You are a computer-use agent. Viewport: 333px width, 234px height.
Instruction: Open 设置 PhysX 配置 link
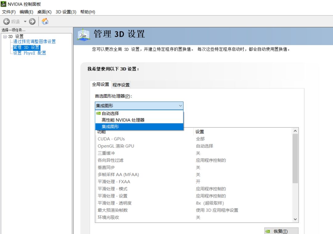(30, 53)
